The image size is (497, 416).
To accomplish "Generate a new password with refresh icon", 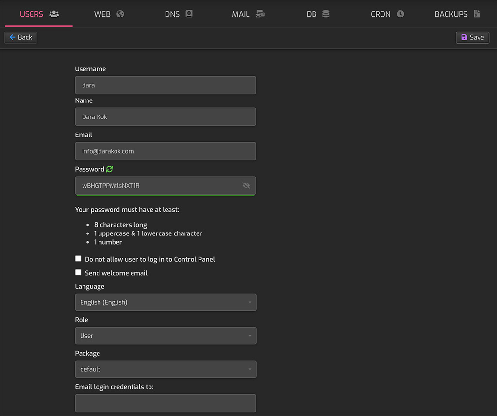I will 109,169.
